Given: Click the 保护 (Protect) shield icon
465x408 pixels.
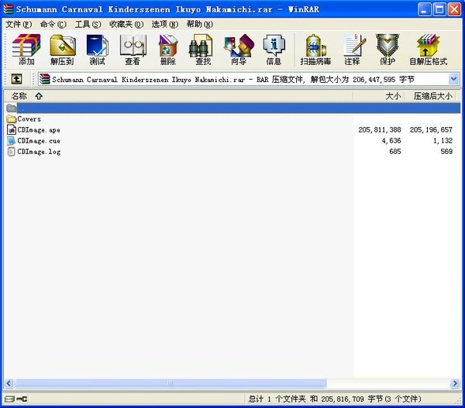Looking at the screenshot, I should tap(387, 46).
